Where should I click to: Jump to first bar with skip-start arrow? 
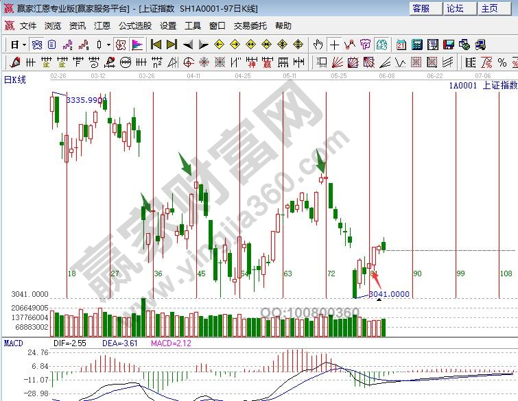[x=156, y=45]
